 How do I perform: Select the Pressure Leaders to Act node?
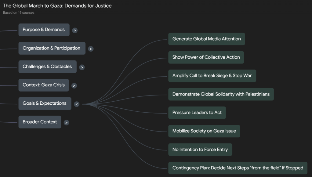197,113
